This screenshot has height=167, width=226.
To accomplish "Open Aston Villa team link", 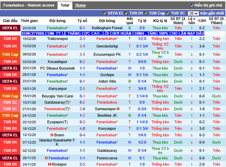I will 107,81.
